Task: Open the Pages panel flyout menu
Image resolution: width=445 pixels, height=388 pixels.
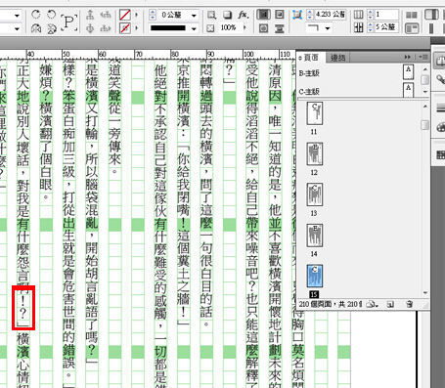Action: [x=424, y=57]
